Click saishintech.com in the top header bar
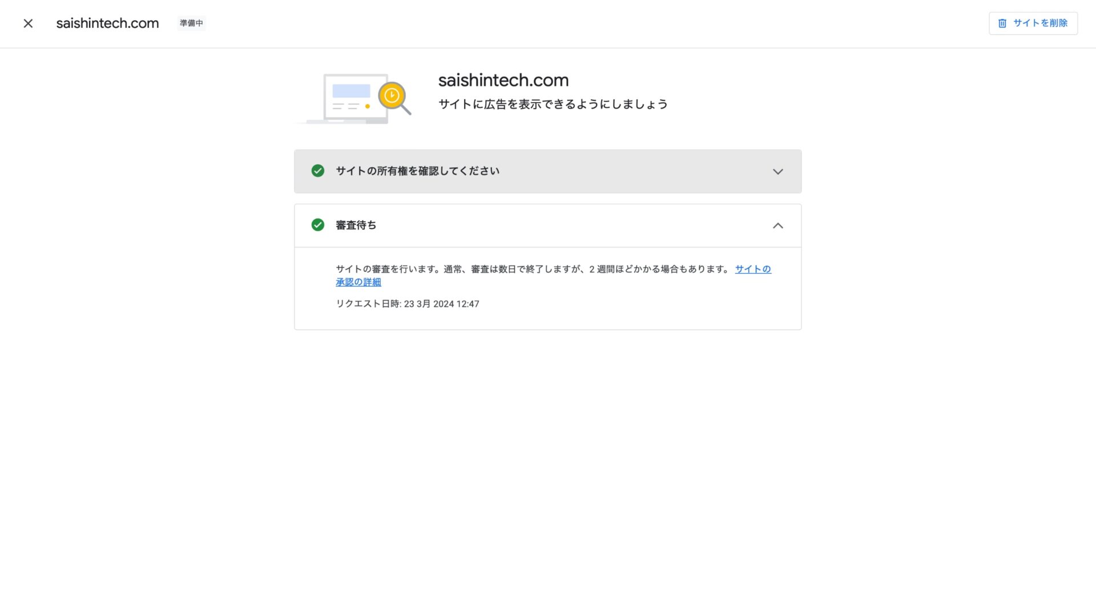This screenshot has height=616, width=1096. coord(107,23)
